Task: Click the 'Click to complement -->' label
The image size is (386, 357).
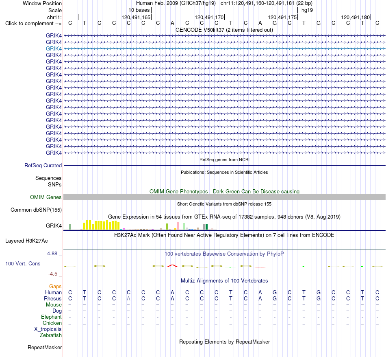Action: [x=33, y=24]
